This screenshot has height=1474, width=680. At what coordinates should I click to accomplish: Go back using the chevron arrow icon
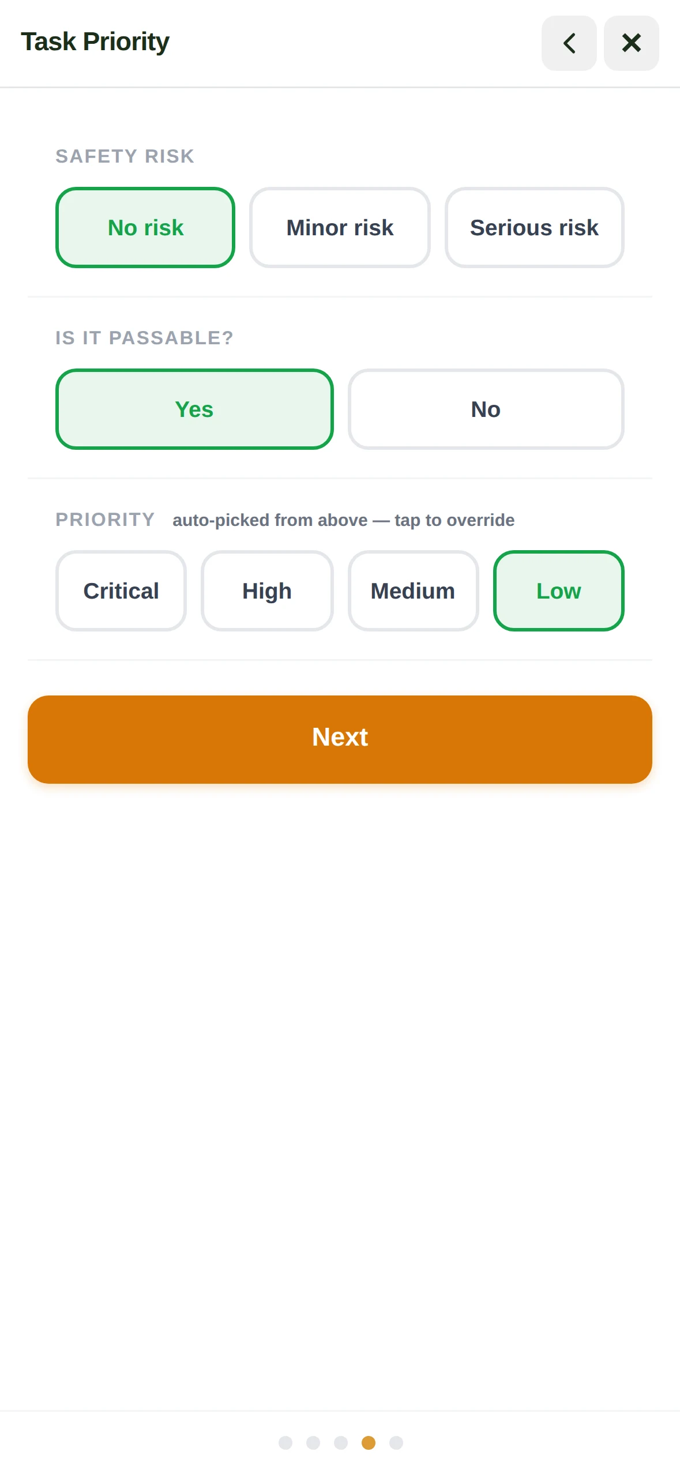[x=569, y=43]
